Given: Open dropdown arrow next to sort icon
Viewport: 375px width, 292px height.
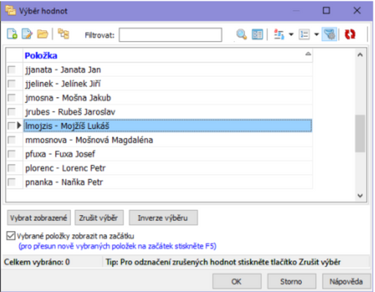Looking at the screenshot, I should tap(291, 34).
